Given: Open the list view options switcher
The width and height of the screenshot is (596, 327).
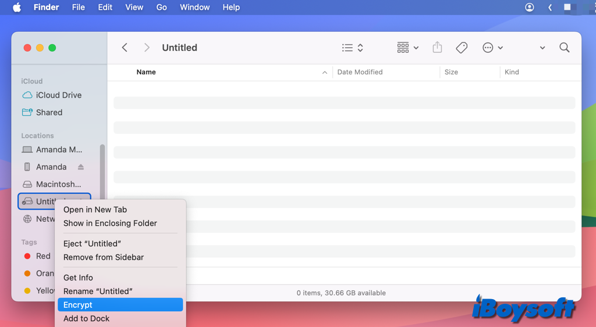Looking at the screenshot, I should [x=353, y=48].
